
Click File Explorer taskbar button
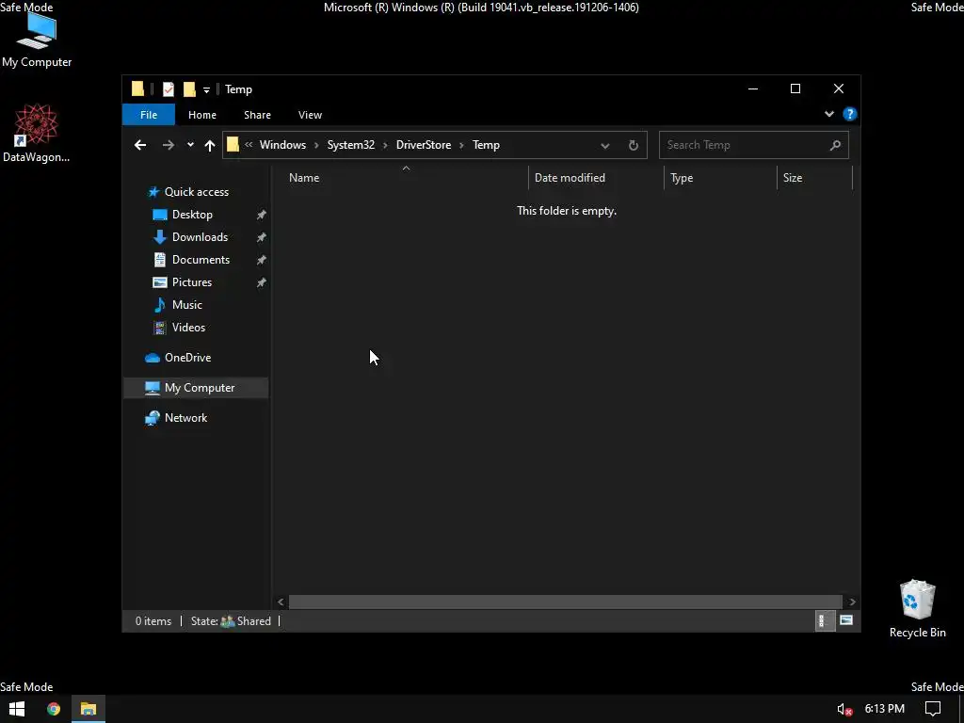point(88,709)
